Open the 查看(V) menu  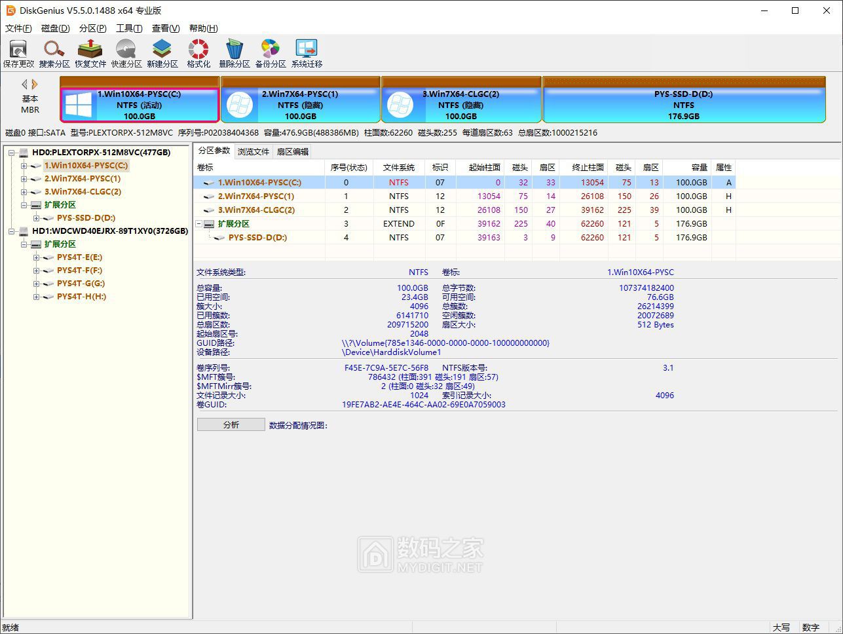pos(166,28)
